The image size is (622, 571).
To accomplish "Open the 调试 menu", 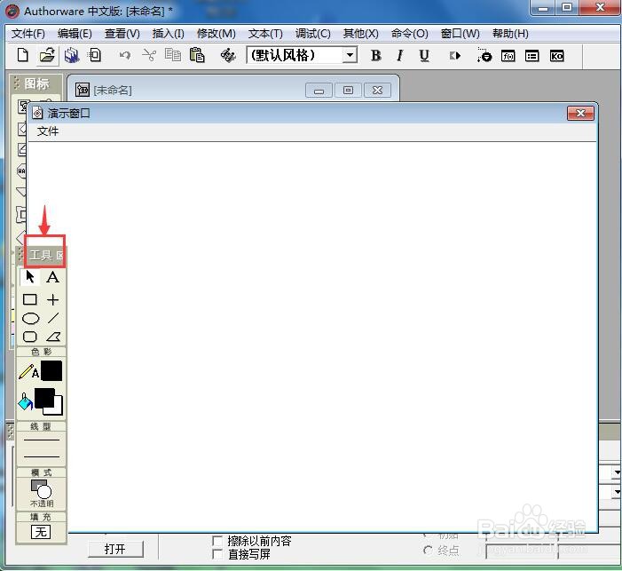I will point(313,34).
